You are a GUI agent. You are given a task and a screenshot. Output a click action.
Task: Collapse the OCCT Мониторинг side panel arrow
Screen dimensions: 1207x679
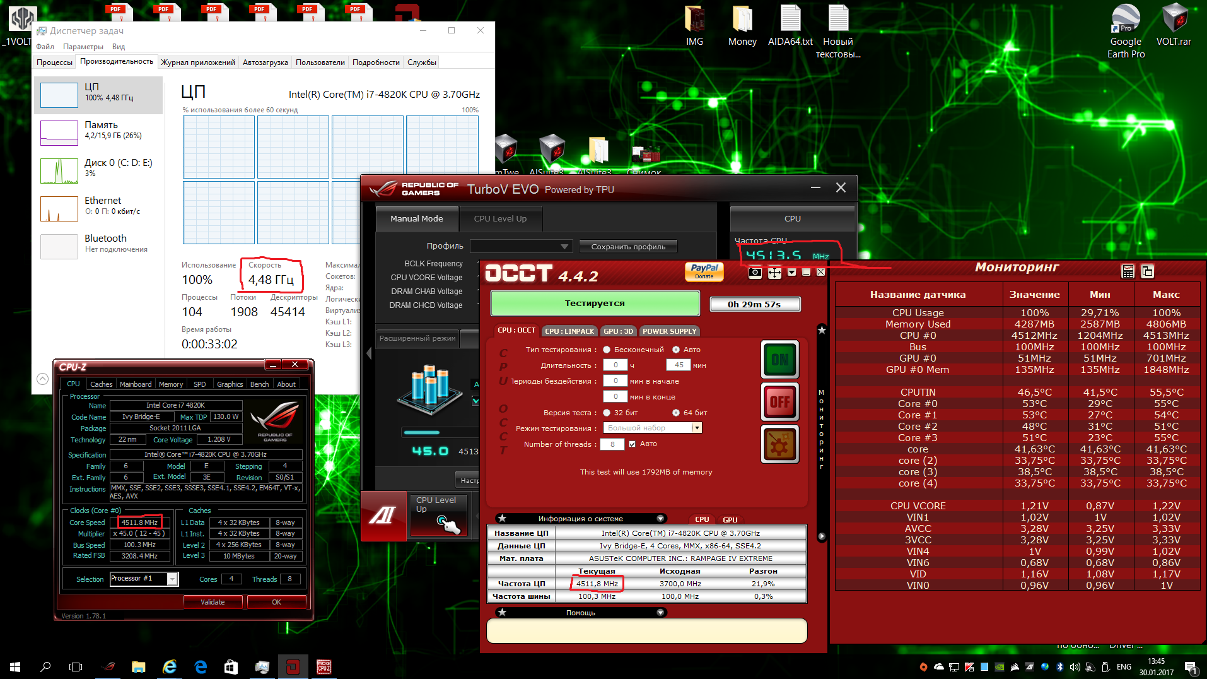click(x=821, y=536)
